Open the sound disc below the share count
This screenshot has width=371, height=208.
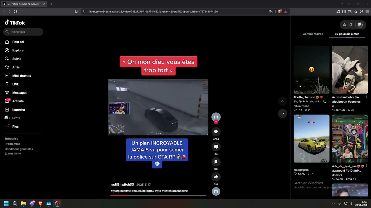tap(216, 191)
